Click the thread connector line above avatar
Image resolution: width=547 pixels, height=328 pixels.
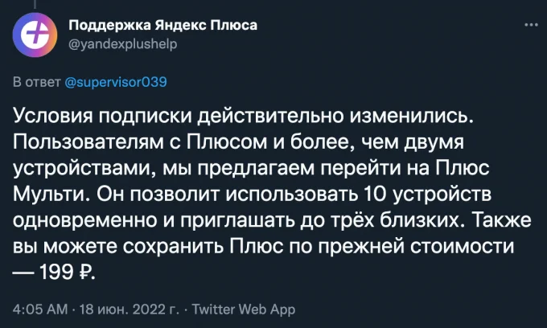click(35, 4)
